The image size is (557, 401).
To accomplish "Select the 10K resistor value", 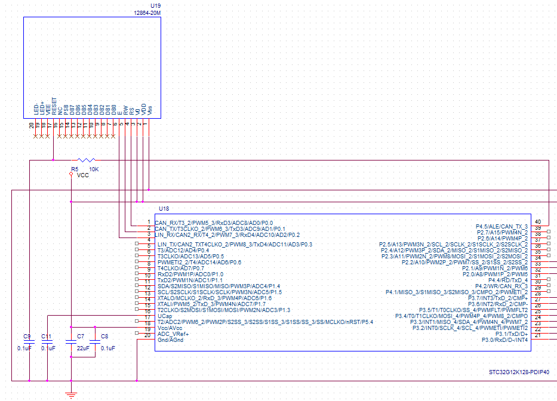I will click(94, 169).
